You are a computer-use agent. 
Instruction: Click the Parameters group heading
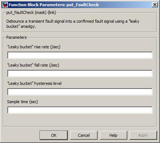pyautogui.click(x=17, y=37)
